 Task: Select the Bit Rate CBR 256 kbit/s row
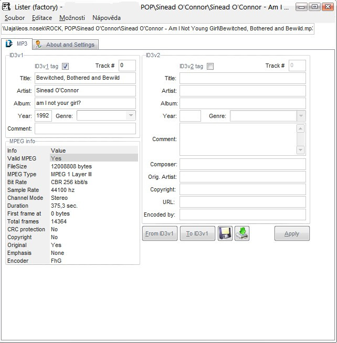[72, 182]
